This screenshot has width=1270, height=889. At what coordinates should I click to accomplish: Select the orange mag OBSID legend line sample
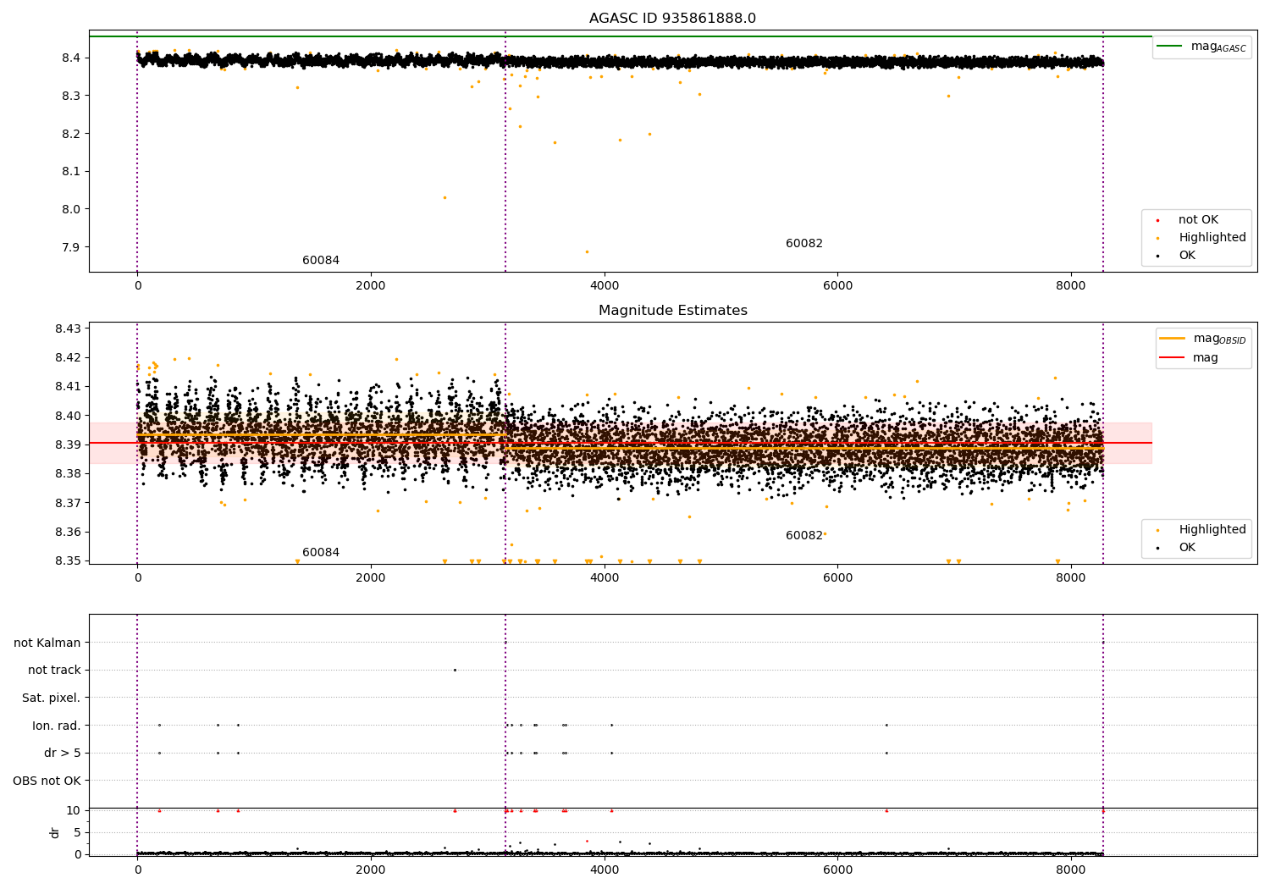click(x=1173, y=339)
